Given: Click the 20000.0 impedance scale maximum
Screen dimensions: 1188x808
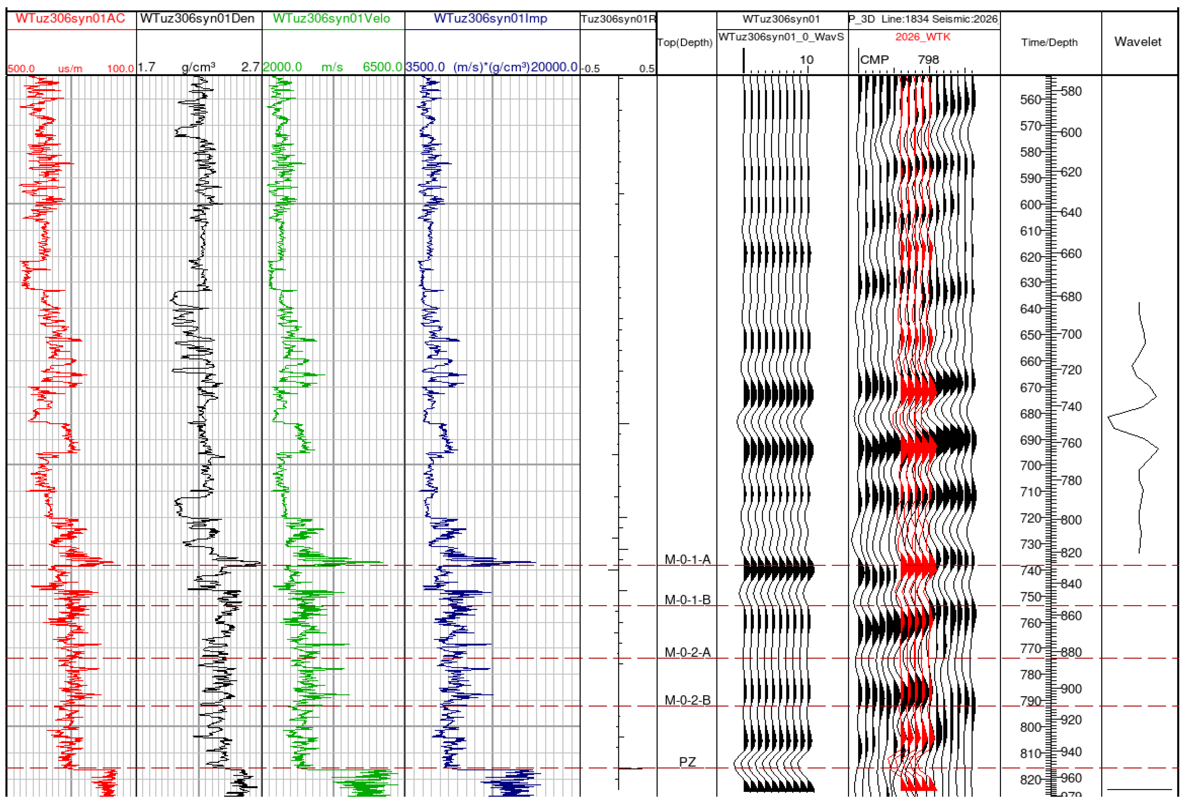Looking at the screenshot, I should point(554,67).
